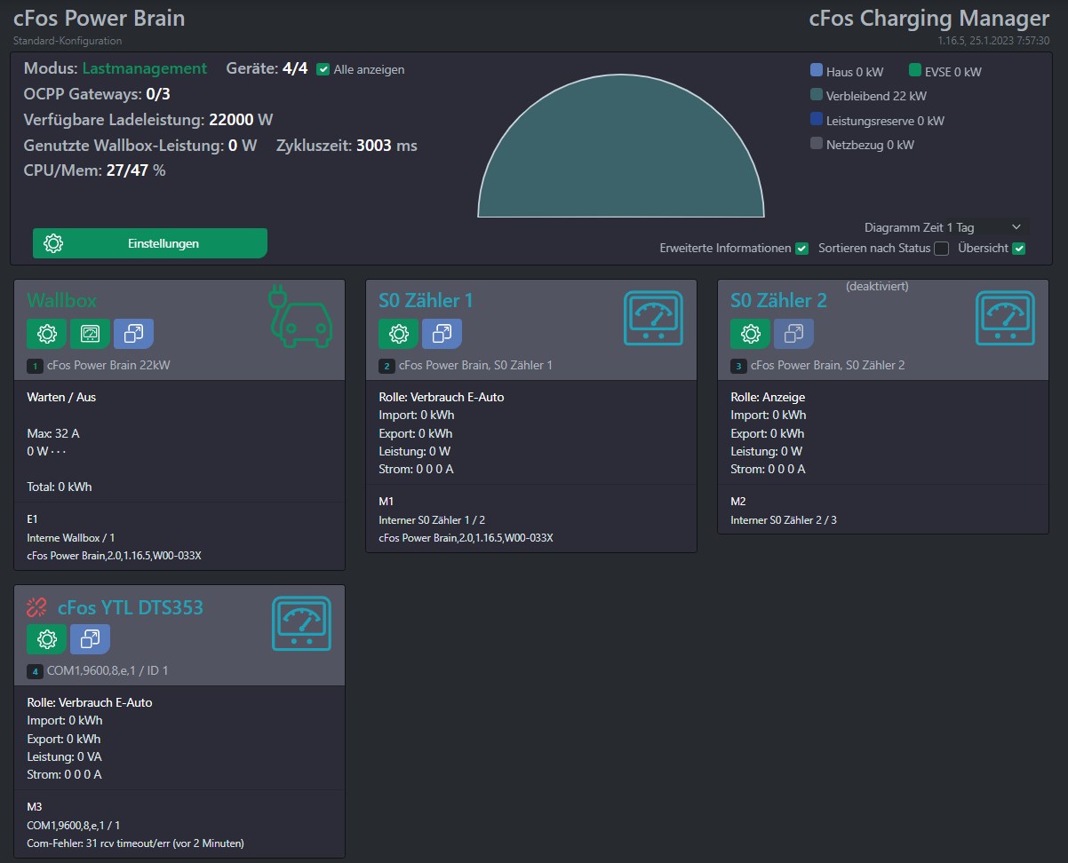Click the cFos YTL DTS353 meter gauge icon
The width and height of the screenshot is (1068, 863).
[x=301, y=622]
